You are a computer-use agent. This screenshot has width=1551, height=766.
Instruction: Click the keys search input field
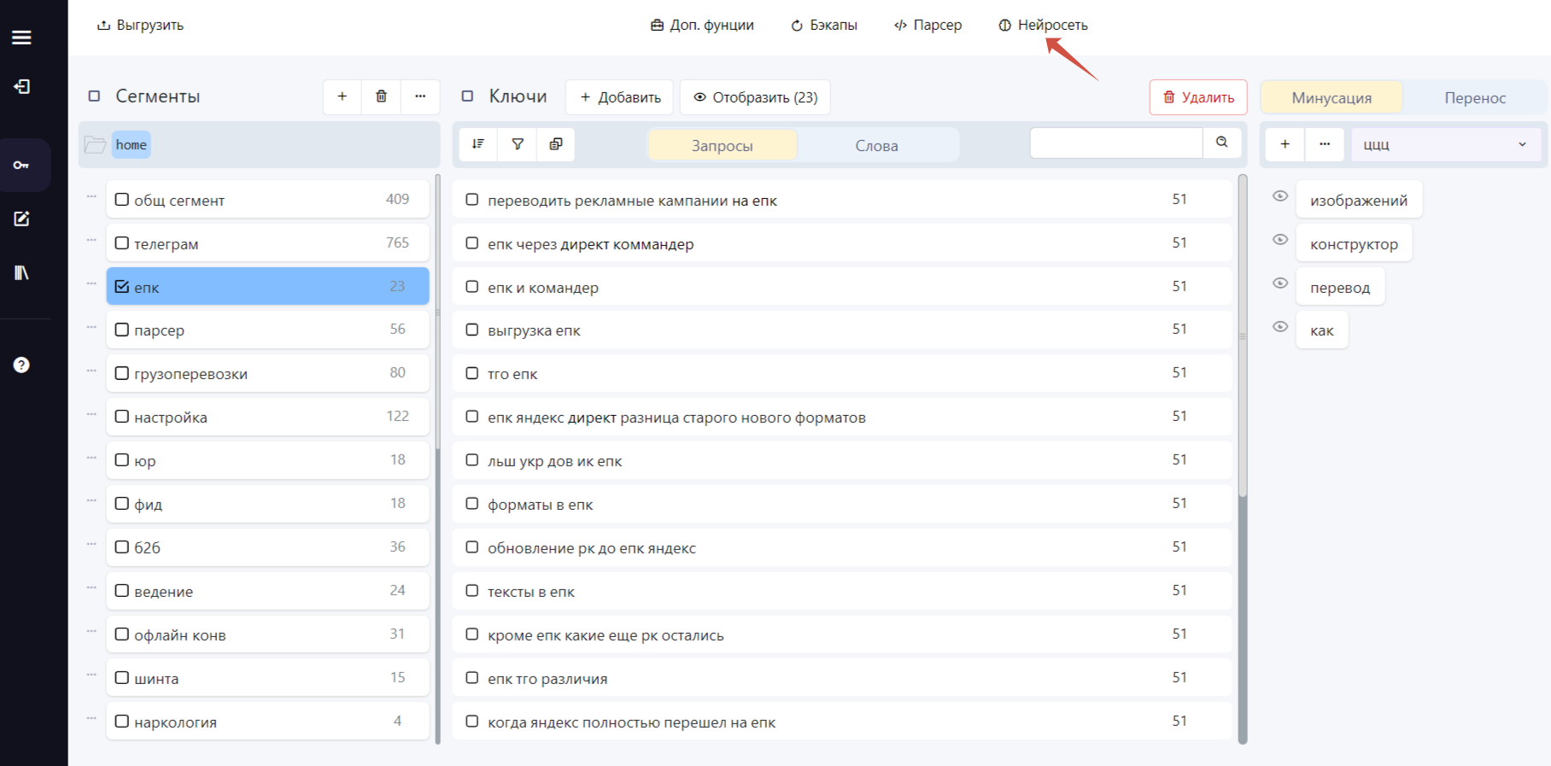(1116, 143)
